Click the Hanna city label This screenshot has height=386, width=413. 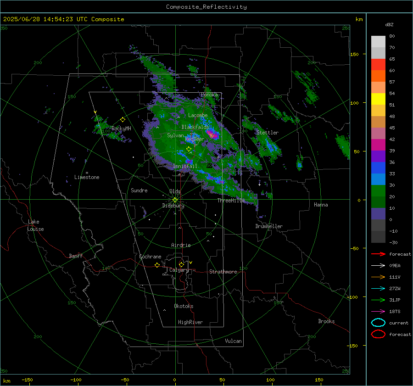(321, 205)
